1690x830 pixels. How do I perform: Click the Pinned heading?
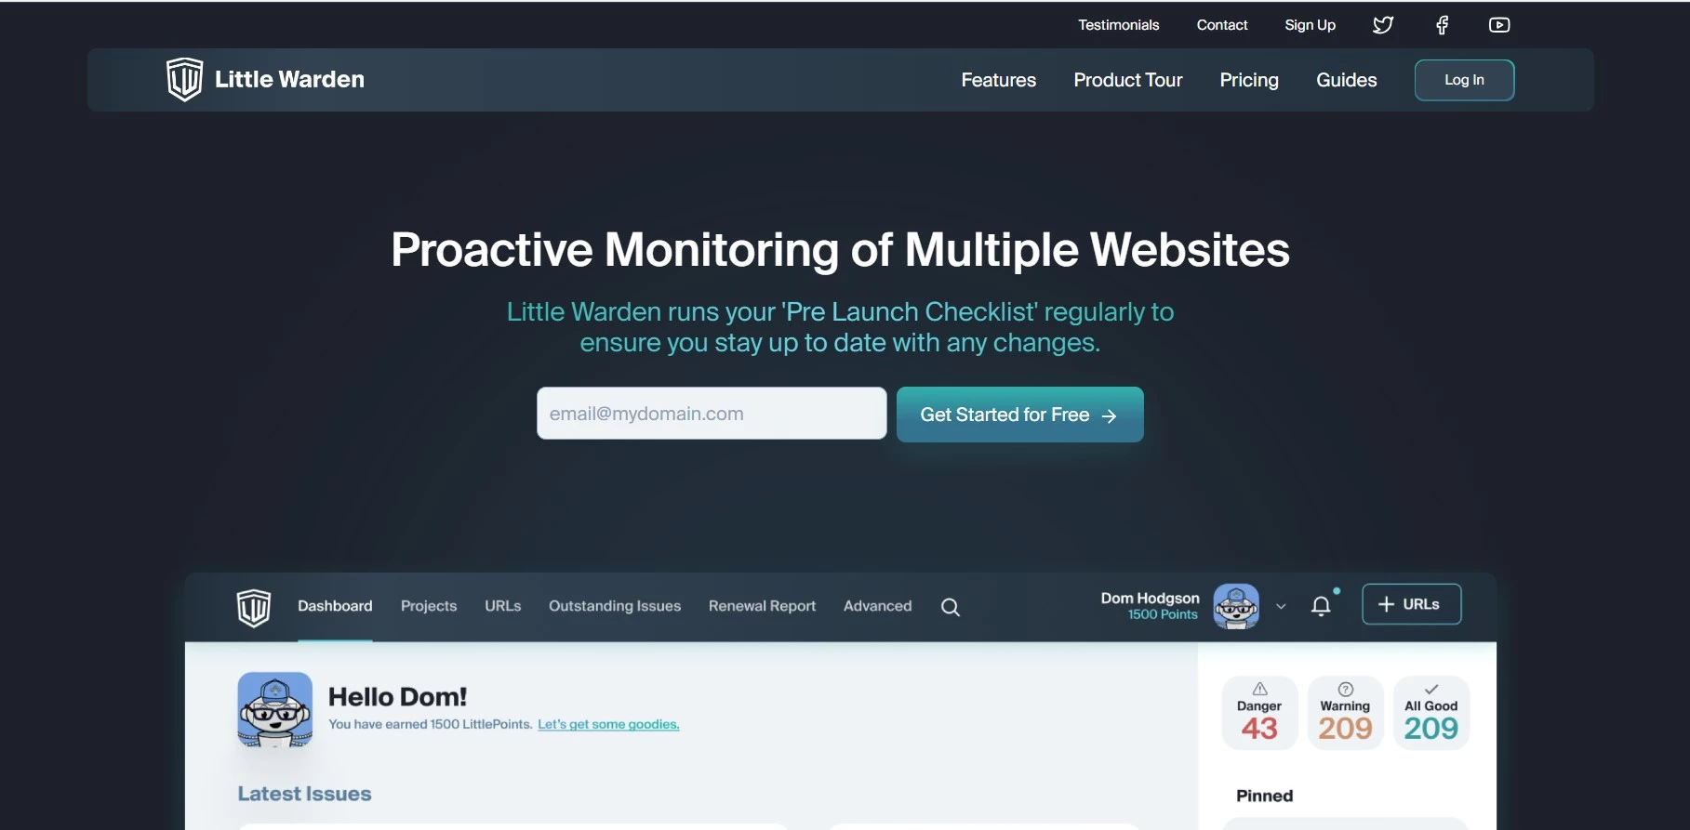pyautogui.click(x=1264, y=796)
